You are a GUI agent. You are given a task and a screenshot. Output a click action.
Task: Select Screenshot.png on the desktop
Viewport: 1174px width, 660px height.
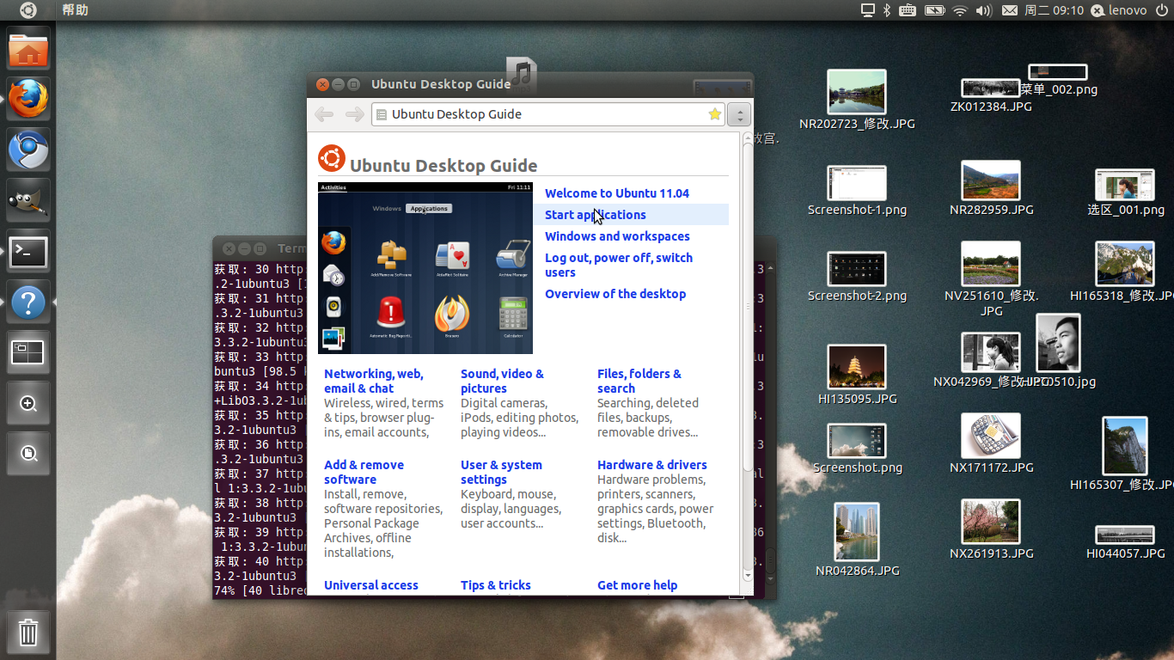[x=857, y=449]
